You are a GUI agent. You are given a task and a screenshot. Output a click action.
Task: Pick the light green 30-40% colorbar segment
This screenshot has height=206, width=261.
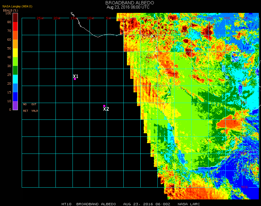click(15, 61)
